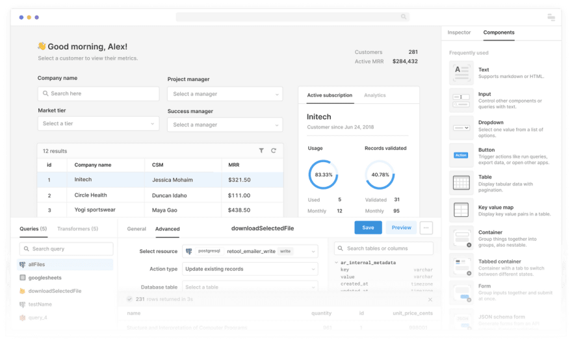Click the CSM column header
The width and height of the screenshot is (572, 342).
(x=157, y=165)
